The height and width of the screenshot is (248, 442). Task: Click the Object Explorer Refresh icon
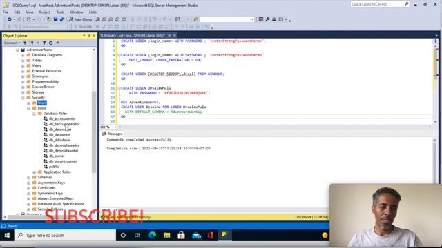(x=50, y=43)
